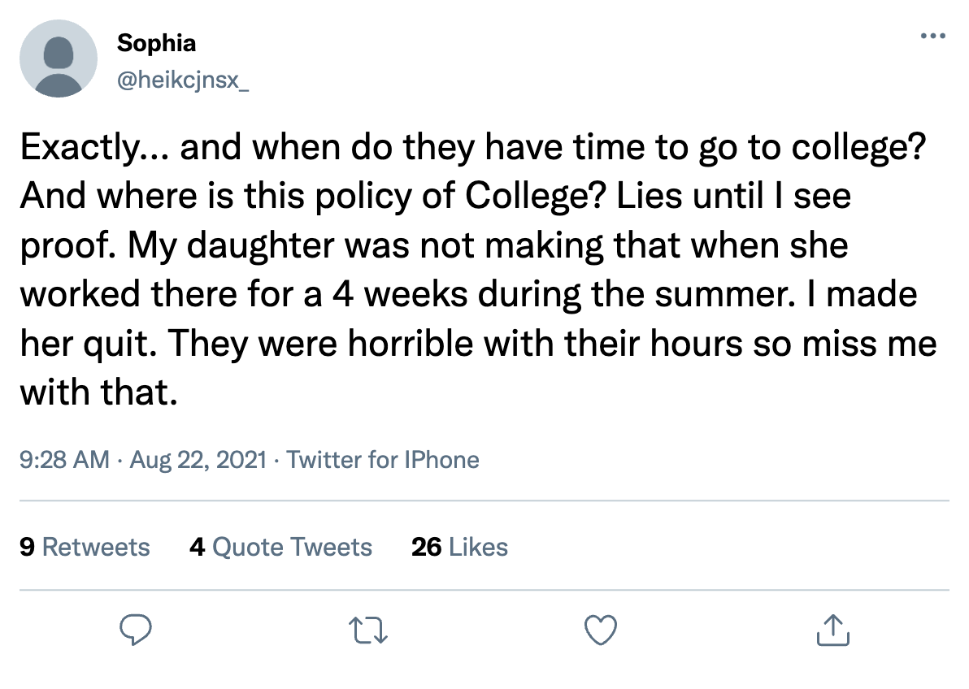Viewport: 969px width, 689px height.
Task: Open the Sophia display name profile link
Action: pos(156,43)
